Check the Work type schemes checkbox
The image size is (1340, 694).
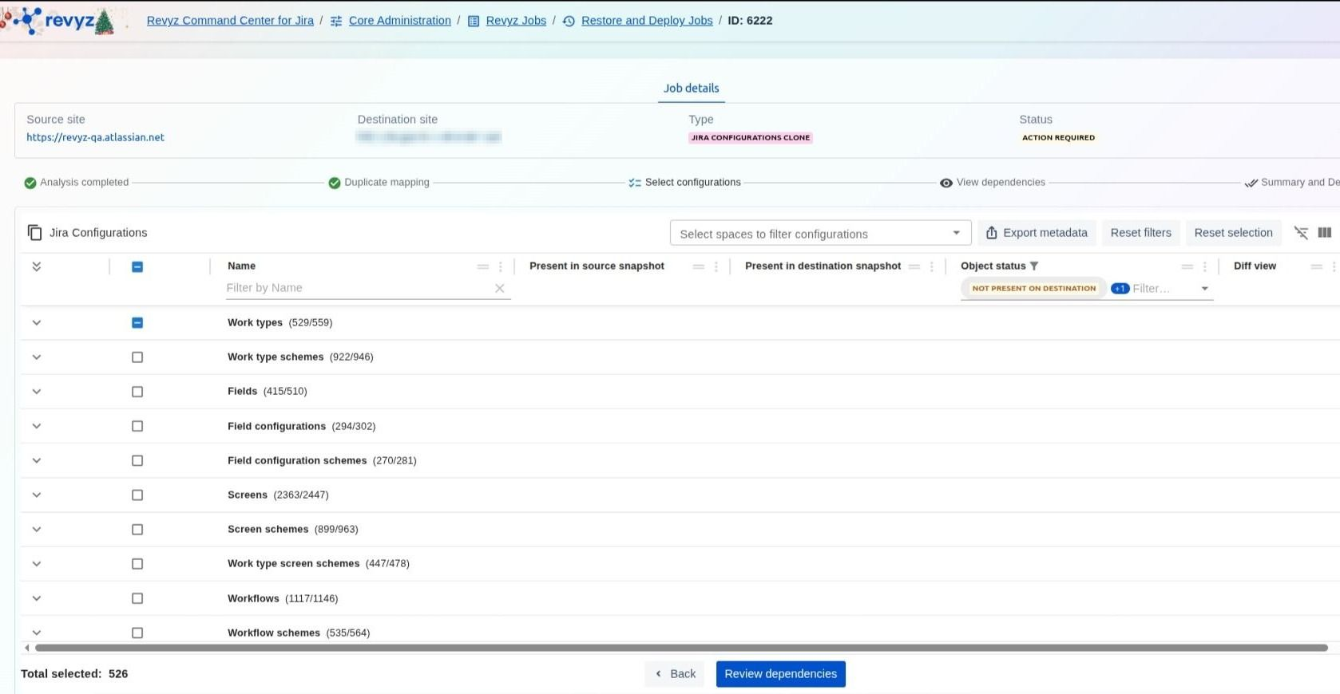[137, 357]
